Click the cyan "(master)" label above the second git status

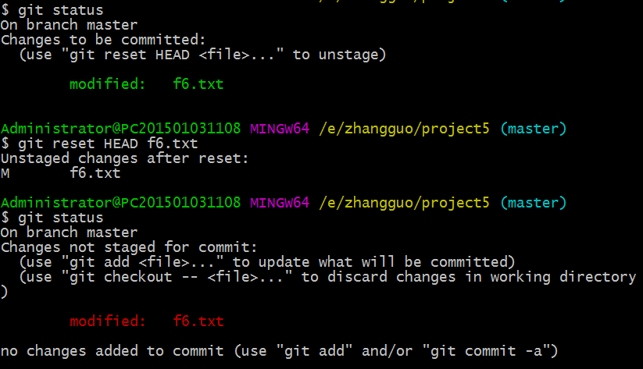(x=533, y=202)
